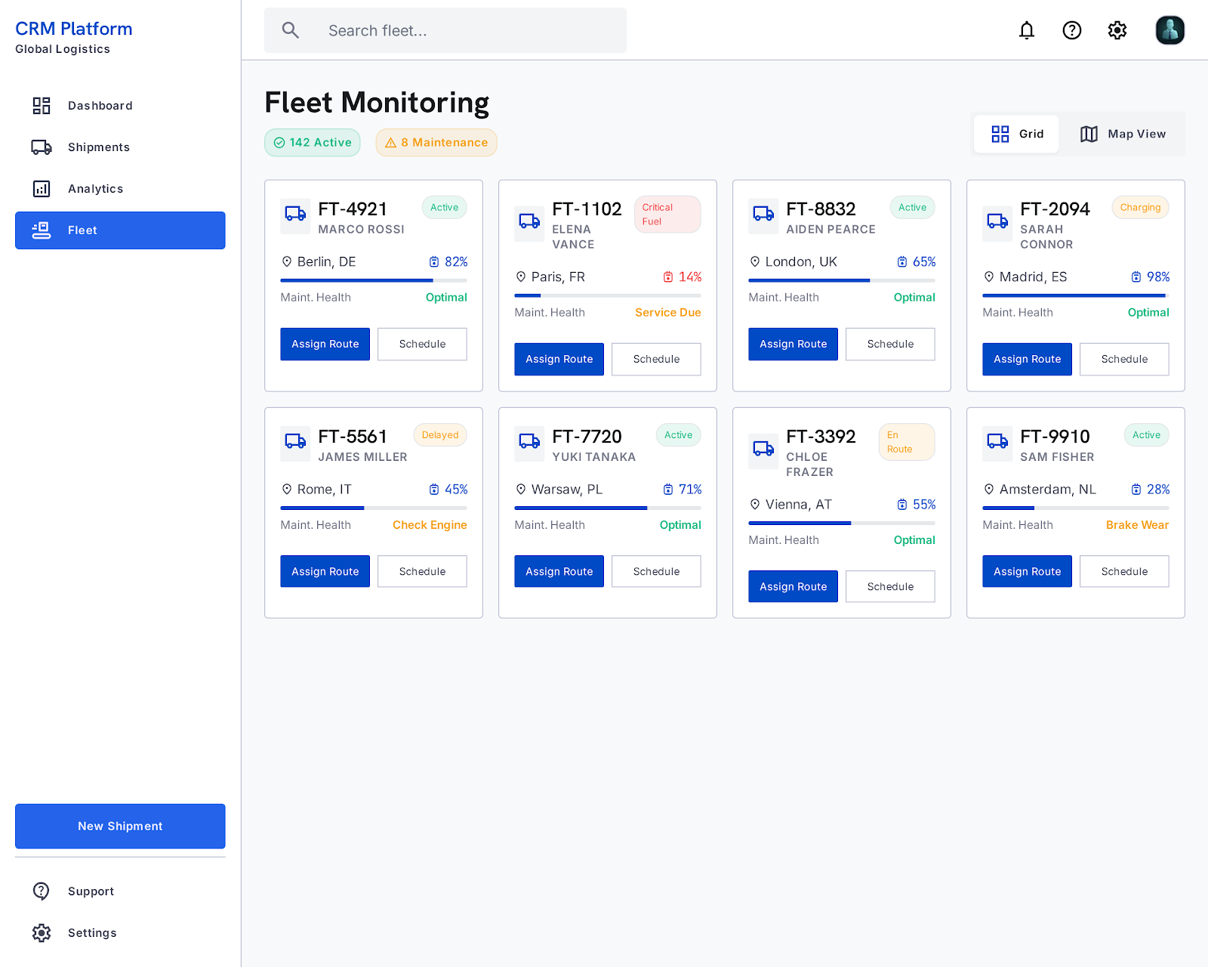Click FT-2094 charge progress bar

(x=1076, y=295)
